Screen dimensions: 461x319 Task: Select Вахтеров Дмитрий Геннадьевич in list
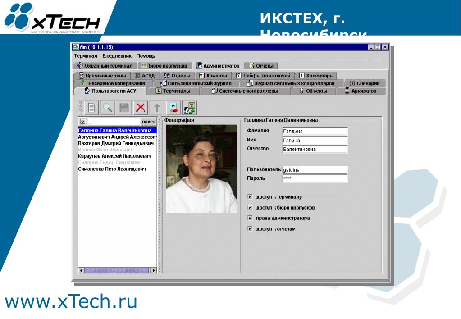point(117,143)
